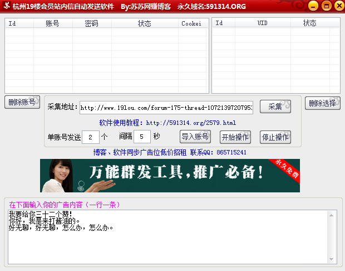Click the app logo icon in title bar
Screen dimensions: 345x271
coord(7,6)
